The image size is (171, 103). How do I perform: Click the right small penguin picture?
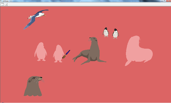(116, 34)
